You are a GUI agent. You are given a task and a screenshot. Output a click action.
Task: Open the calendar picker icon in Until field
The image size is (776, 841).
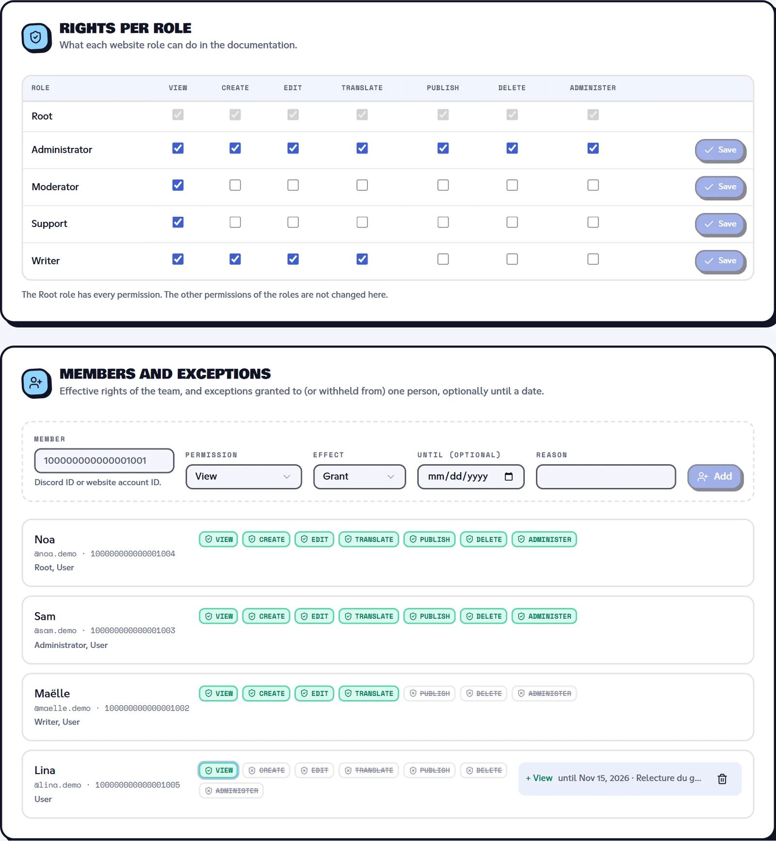[x=509, y=477]
